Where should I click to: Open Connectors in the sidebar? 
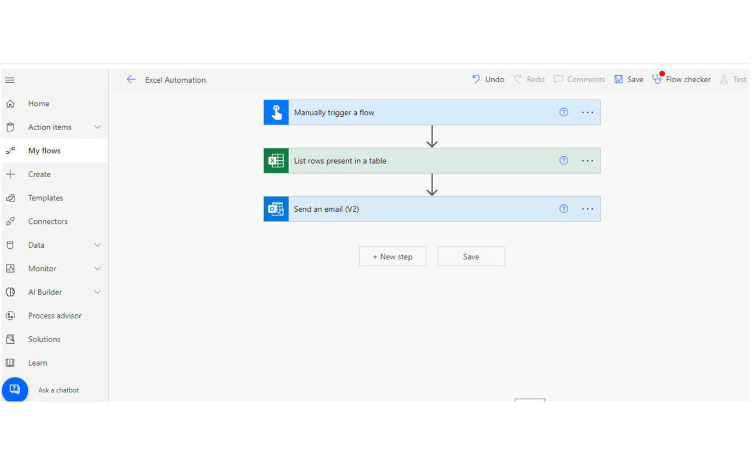click(x=54, y=222)
